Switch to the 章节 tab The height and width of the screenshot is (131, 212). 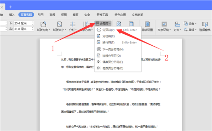point(76,15)
